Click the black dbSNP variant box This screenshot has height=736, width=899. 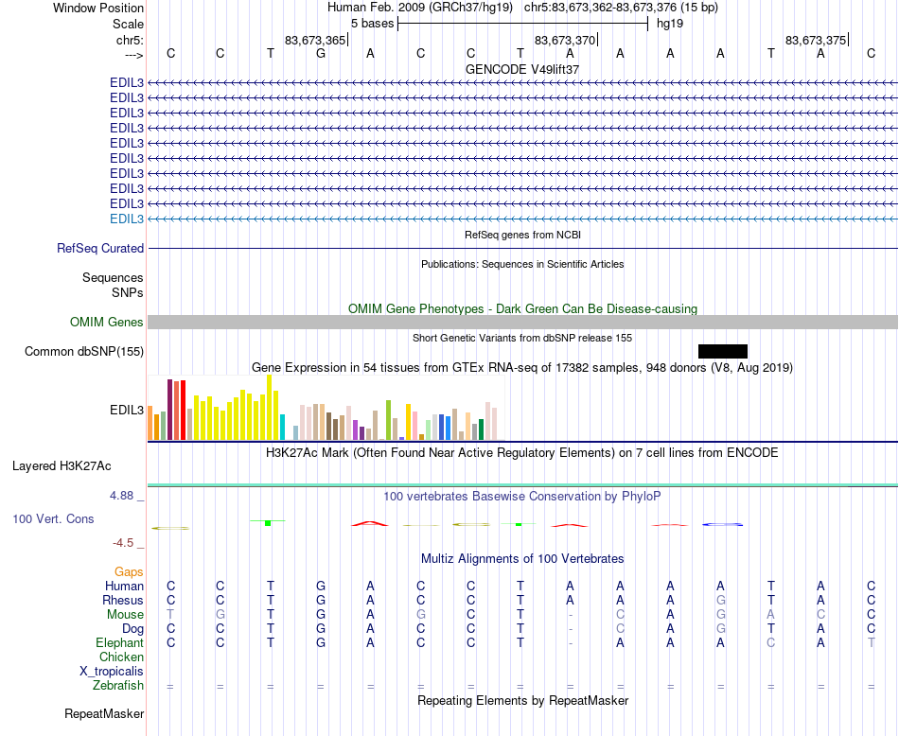[x=723, y=351]
